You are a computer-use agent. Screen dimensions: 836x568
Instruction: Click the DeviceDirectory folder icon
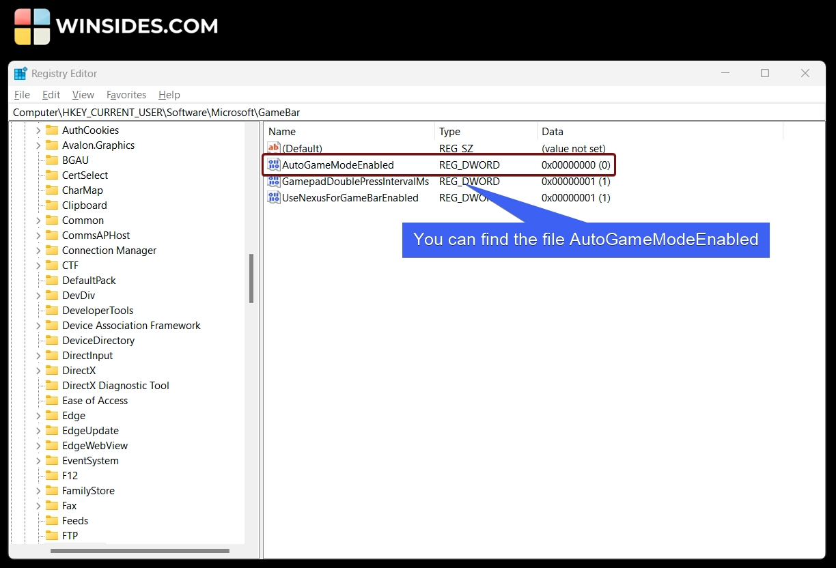pos(52,340)
